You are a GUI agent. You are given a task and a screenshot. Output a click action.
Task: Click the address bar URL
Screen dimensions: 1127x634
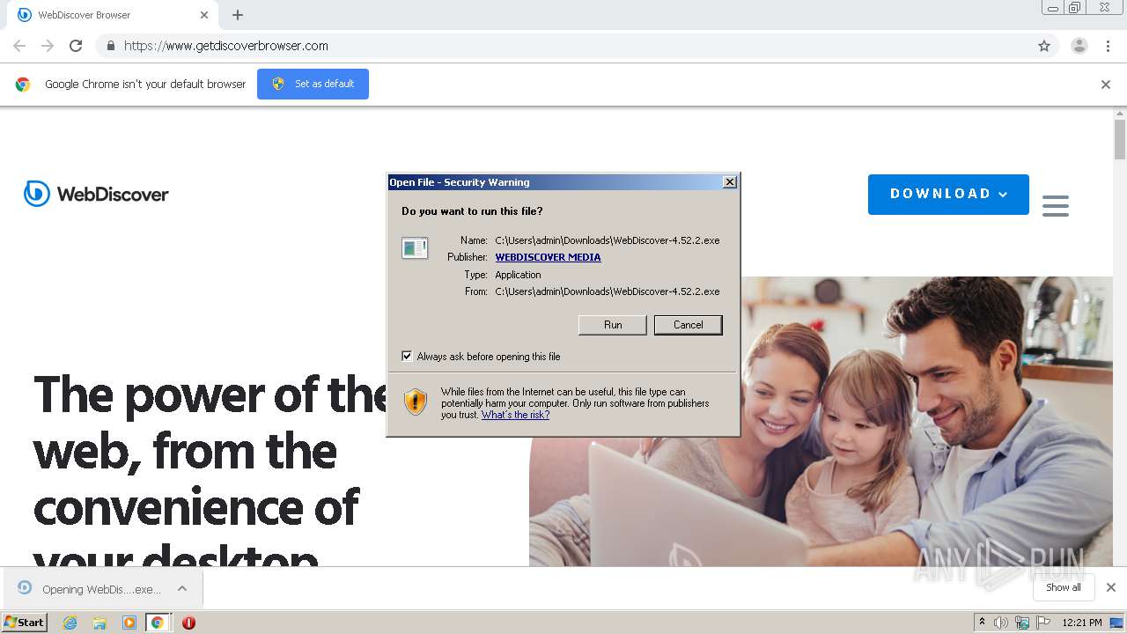point(226,46)
